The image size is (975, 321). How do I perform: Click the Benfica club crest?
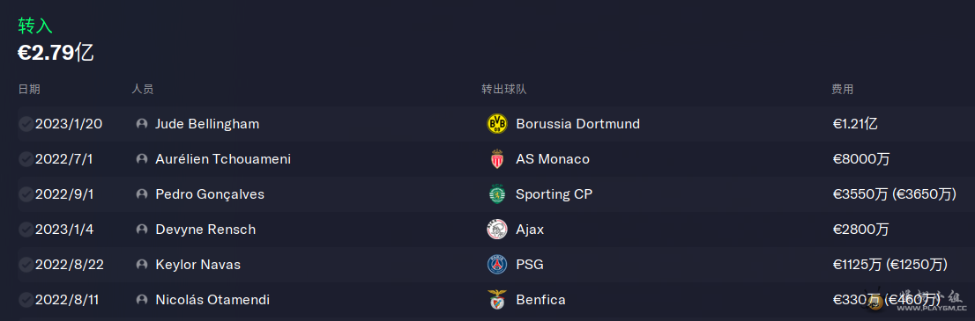497,300
